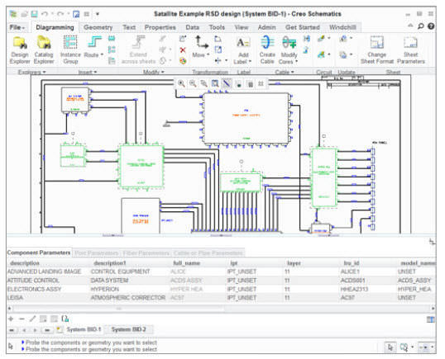Select the System BID-1 sheet tab
Image resolution: width=445 pixels, height=359 pixels.
(84, 329)
